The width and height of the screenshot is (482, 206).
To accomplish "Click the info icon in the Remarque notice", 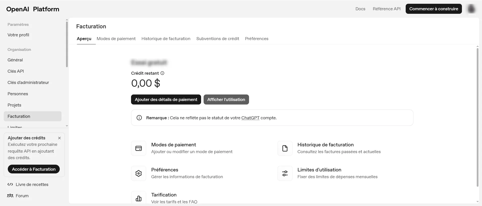I will [139, 118].
